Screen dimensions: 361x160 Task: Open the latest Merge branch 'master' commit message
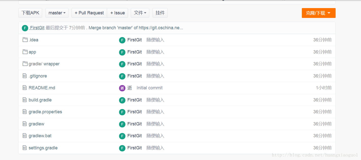point(136,28)
